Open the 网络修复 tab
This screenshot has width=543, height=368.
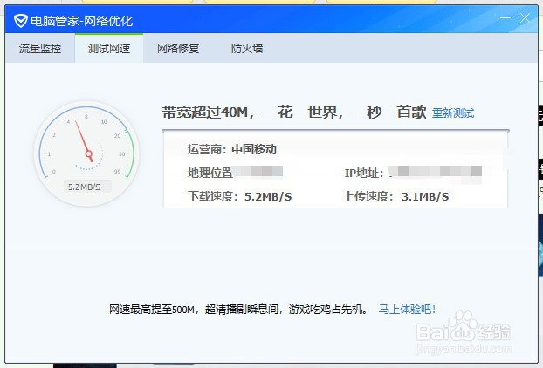(x=178, y=49)
